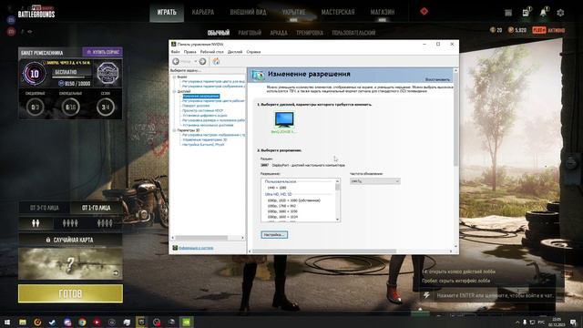Open the Windows notification center icon

tap(573, 322)
